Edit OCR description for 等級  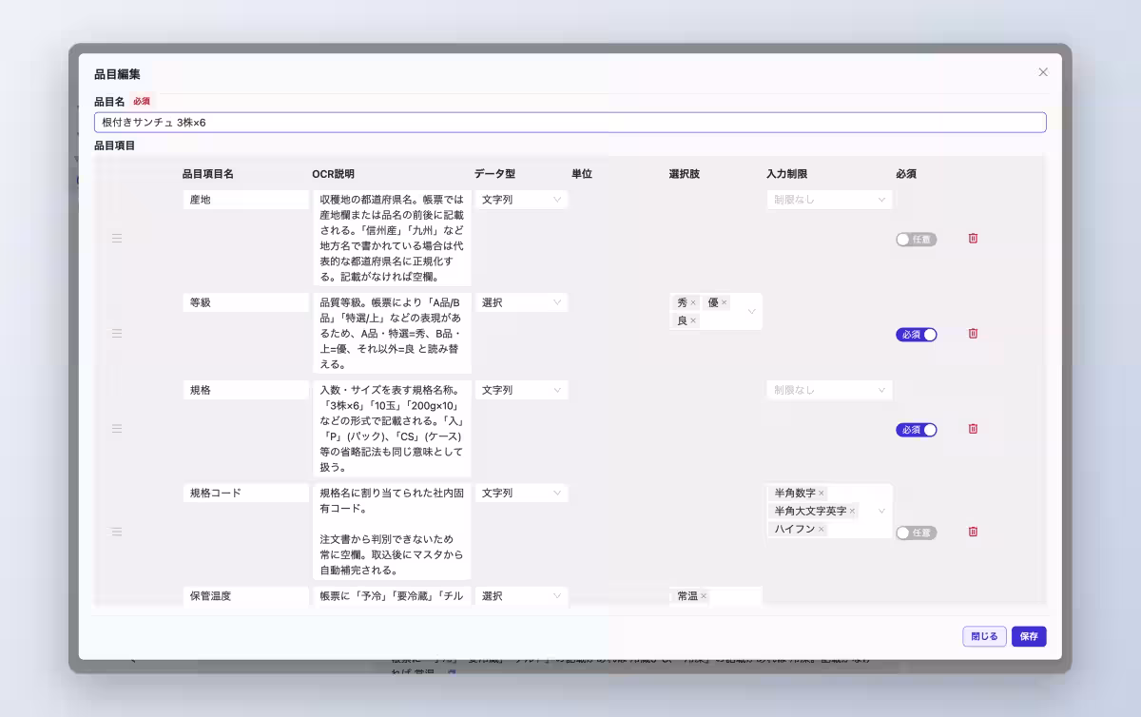(x=392, y=333)
